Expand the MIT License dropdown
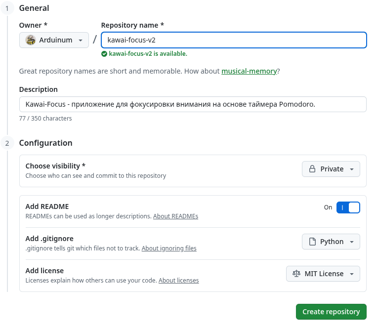This screenshot has width=377, height=329. point(323,274)
